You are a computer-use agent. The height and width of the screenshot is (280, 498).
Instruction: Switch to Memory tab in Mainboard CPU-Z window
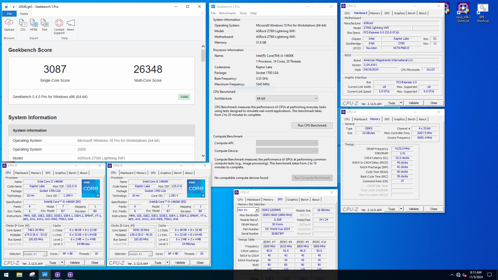pyautogui.click(x=375, y=13)
